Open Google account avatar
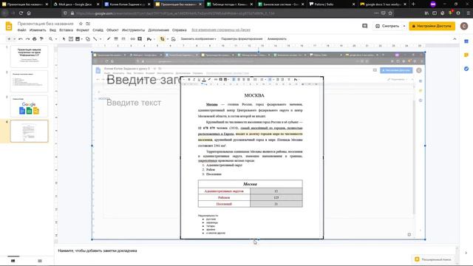Image resolution: width=473 pixels, height=266 pixels. [464, 27]
